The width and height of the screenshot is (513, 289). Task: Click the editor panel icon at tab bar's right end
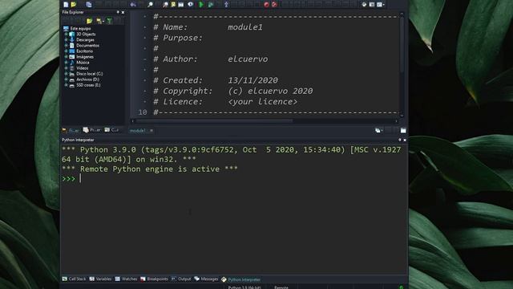(x=403, y=130)
